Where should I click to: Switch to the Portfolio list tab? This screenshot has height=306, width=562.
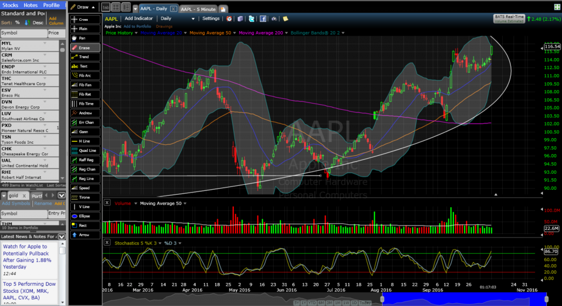point(37,196)
